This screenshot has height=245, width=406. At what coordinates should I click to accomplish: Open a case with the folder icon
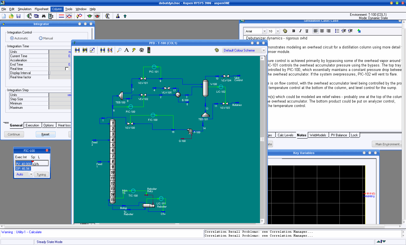(x=11, y=16)
